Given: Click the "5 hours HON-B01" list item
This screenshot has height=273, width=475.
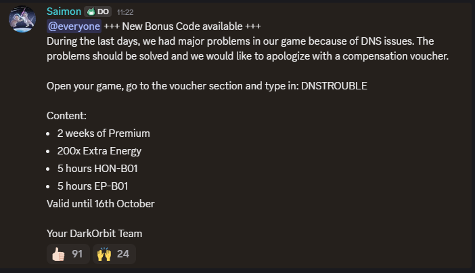Looking at the screenshot, I should coord(98,168).
